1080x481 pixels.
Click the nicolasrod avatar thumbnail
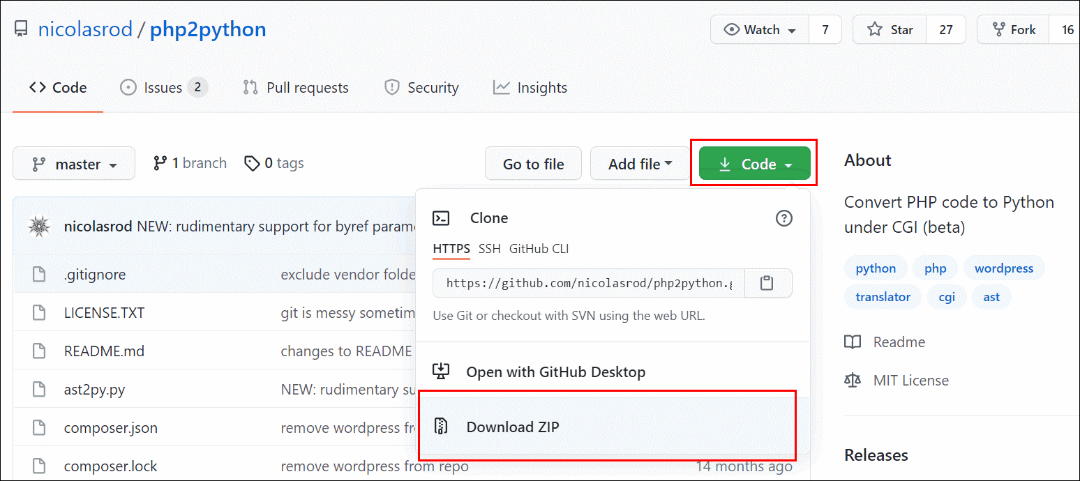pyautogui.click(x=38, y=226)
